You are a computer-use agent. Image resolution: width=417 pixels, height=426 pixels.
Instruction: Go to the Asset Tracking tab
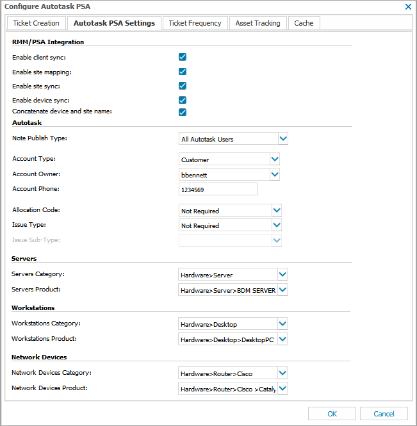pos(258,23)
